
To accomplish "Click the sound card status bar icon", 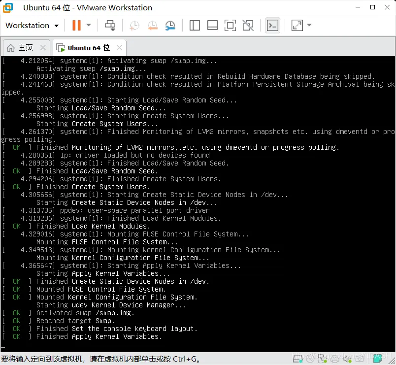I will pyautogui.click(x=348, y=359).
